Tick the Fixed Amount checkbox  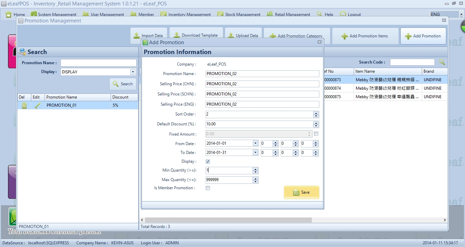click(316, 134)
